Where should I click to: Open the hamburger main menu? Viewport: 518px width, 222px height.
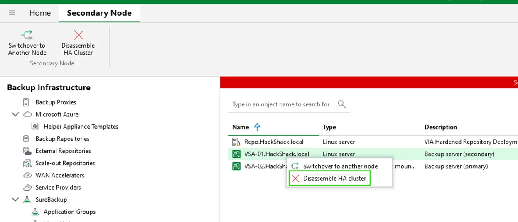tap(12, 13)
